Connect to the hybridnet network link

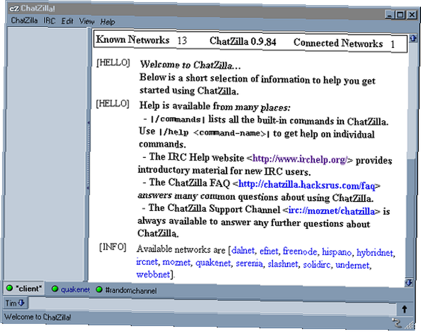[x=375, y=253]
